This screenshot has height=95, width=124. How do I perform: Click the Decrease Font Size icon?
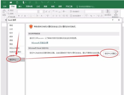pos(49,11)
